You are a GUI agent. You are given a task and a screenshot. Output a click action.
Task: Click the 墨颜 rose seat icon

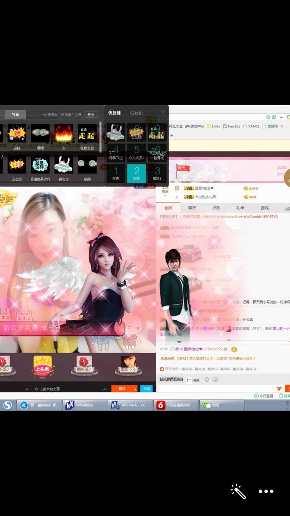(84, 365)
